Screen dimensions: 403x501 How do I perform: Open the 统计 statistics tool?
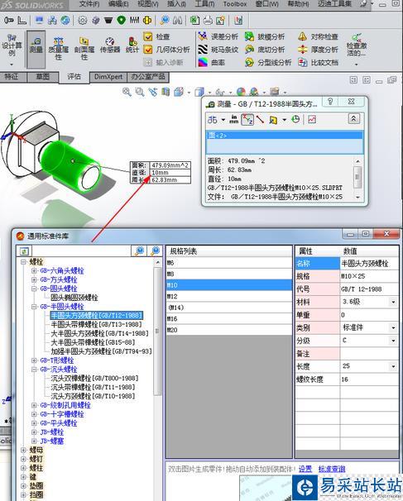pos(132,45)
